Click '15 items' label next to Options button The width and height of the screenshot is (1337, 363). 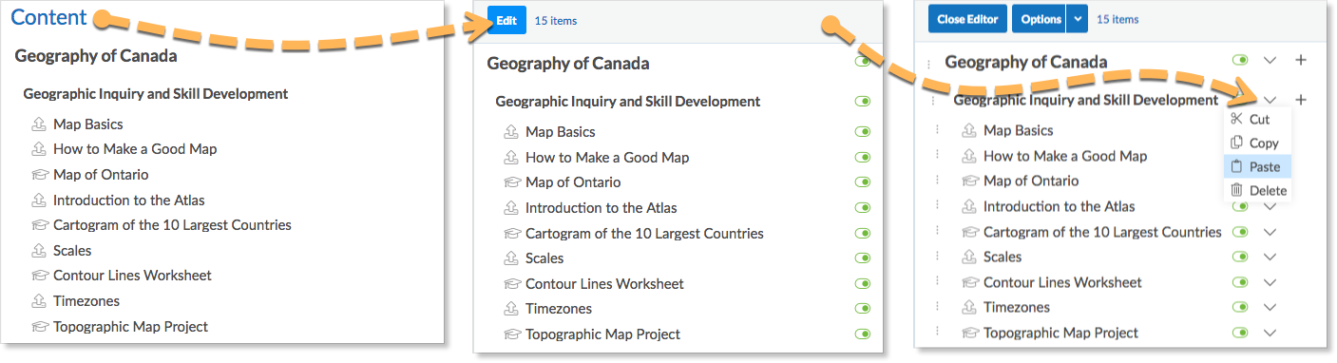click(1117, 19)
